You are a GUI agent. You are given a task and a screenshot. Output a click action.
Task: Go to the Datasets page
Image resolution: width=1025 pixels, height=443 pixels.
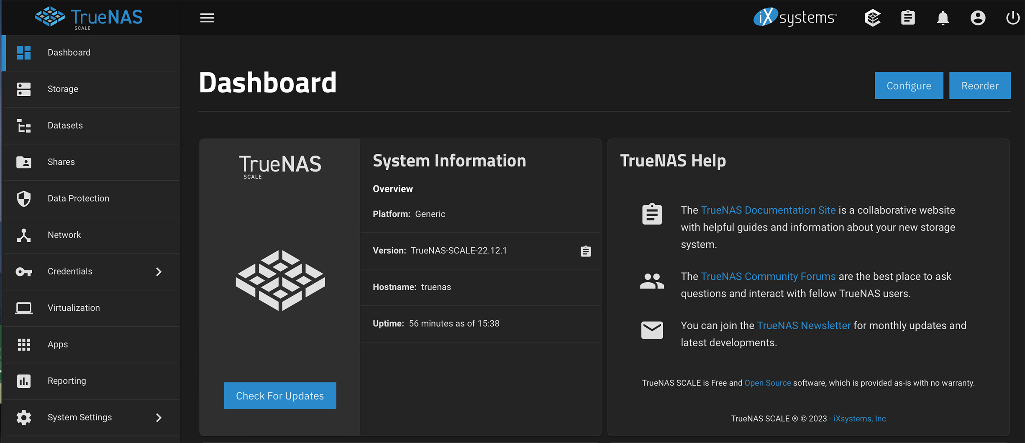click(65, 125)
